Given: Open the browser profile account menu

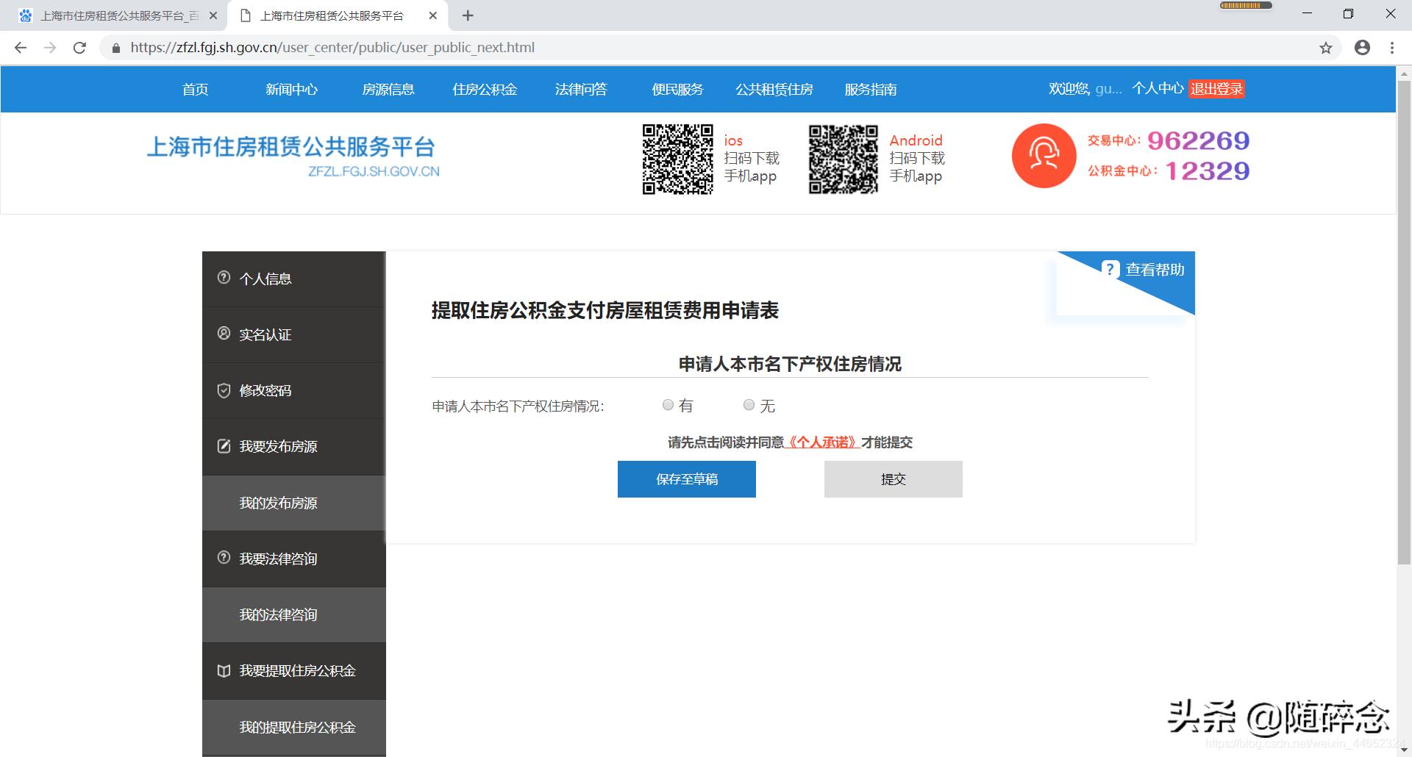Looking at the screenshot, I should (x=1362, y=47).
